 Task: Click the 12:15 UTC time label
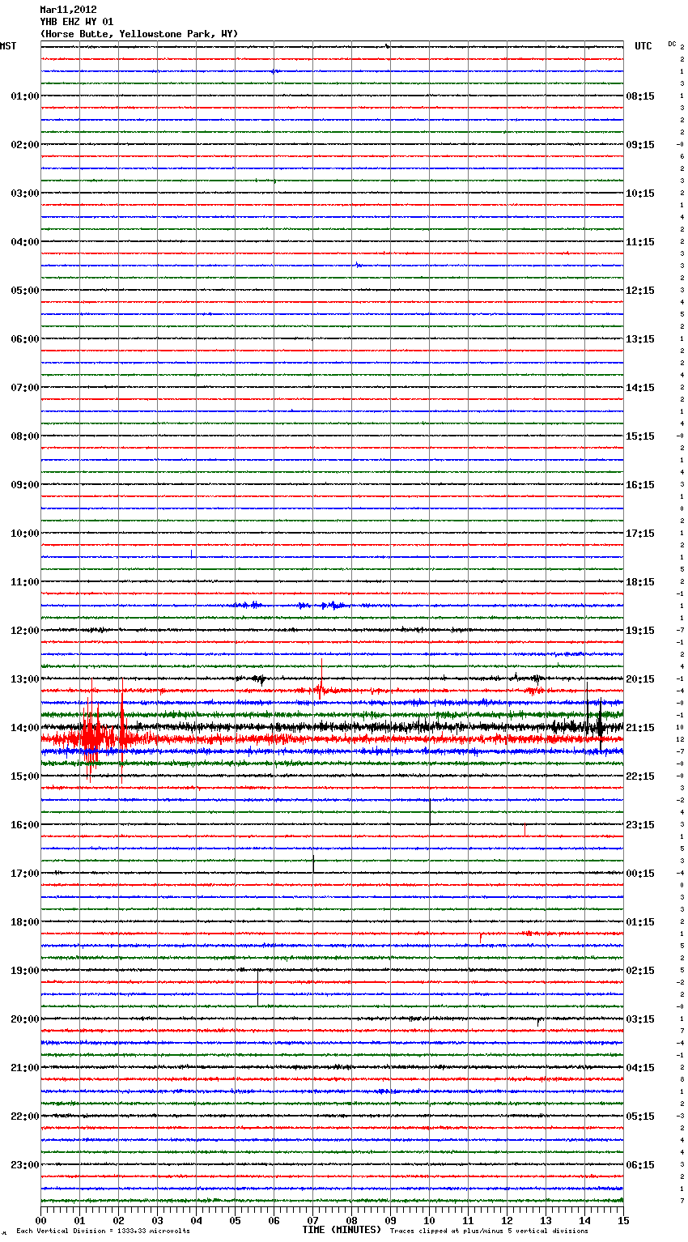(640, 291)
